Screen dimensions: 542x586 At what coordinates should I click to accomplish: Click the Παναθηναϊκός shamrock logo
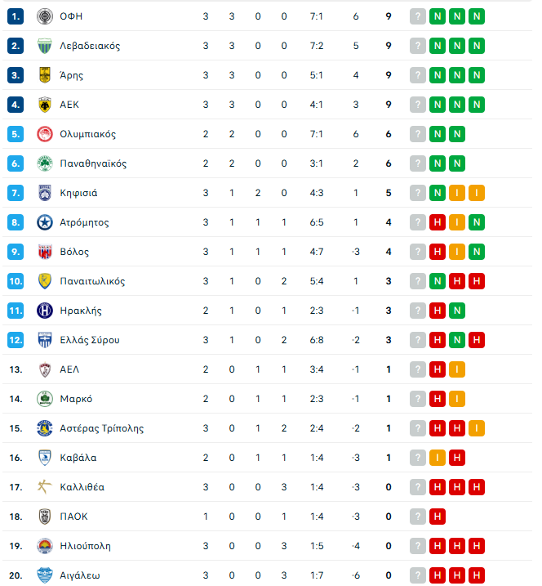[45, 163]
